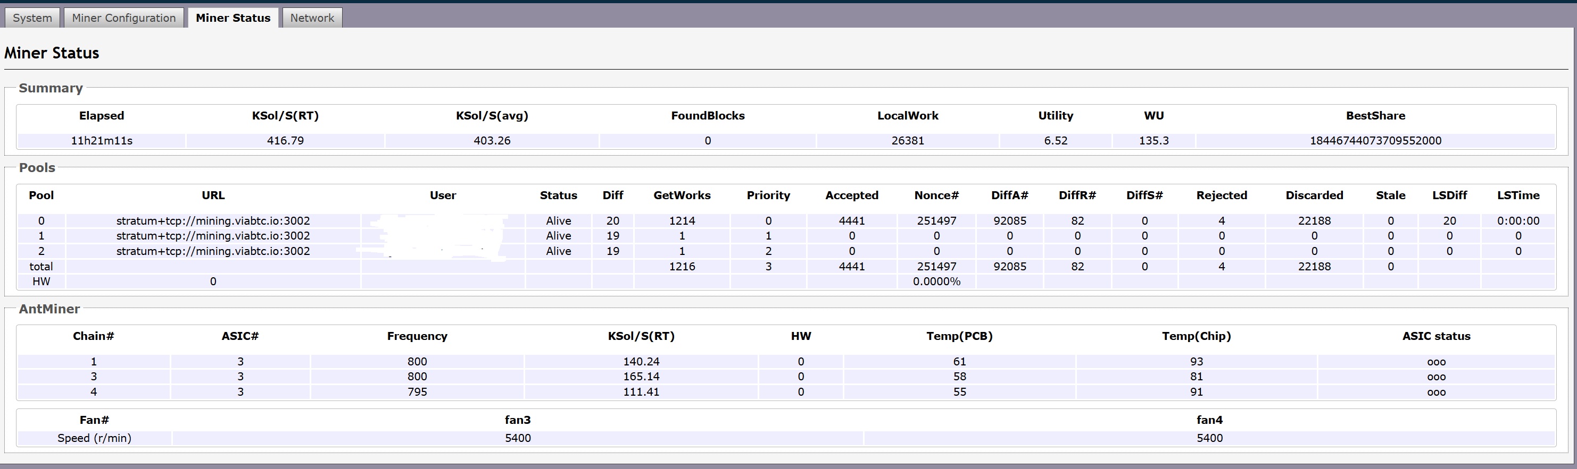Click the Elapsed time value 11h21m11s
The width and height of the screenshot is (1577, 469).
point(102,141)
